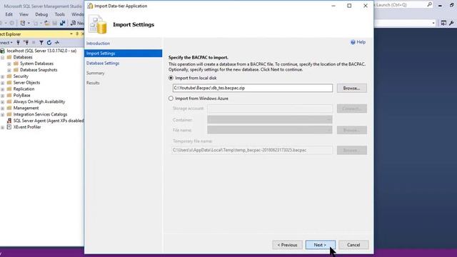This screenshot has height=257, width=457.
Task: Click the XEvent Profiler icon
Action: [9, 127]
